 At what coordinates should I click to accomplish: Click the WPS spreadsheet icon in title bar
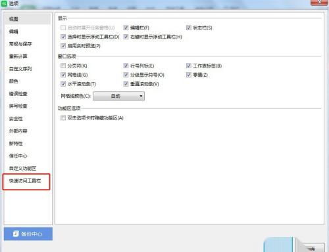[x=4, y=3]
